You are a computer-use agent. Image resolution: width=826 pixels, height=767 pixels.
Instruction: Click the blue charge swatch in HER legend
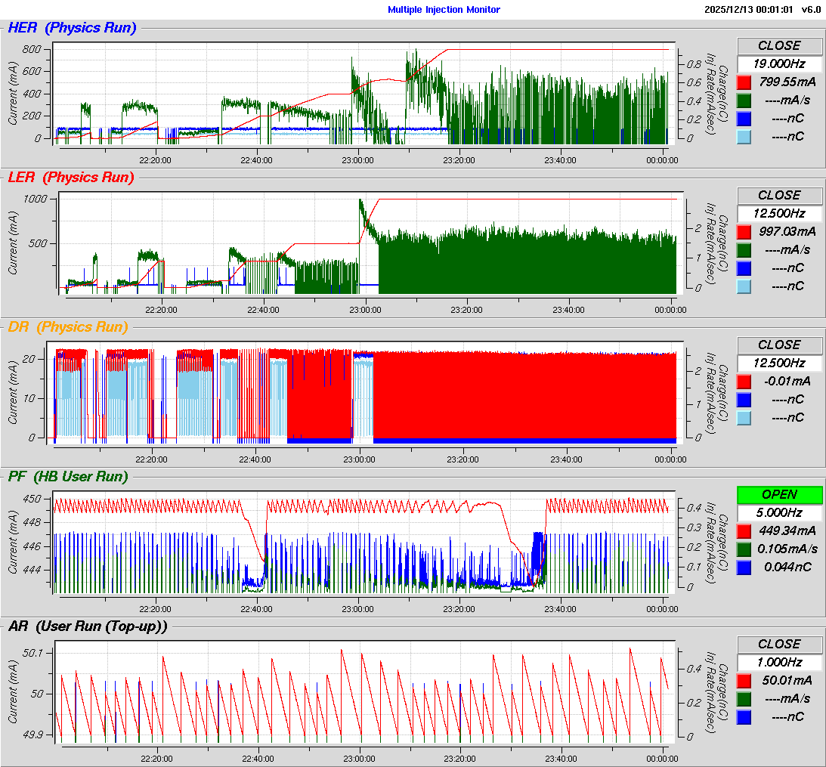coord(744,119)
